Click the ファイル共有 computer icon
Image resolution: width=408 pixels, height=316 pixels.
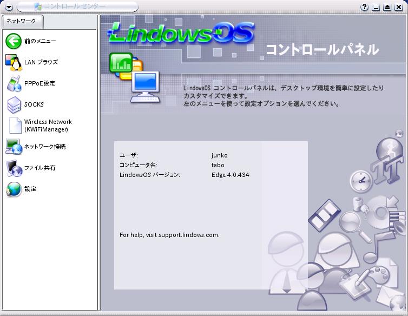[14, 168]
